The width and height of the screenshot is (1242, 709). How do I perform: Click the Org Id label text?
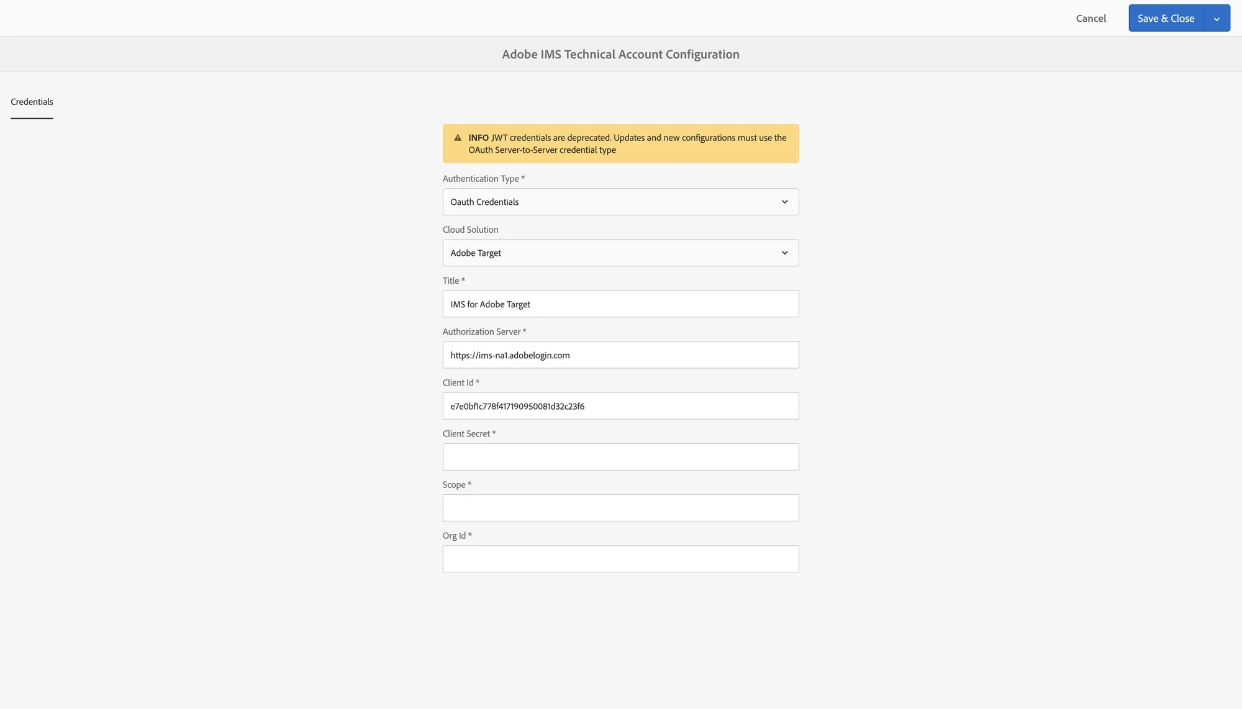(x=454, y=536)
